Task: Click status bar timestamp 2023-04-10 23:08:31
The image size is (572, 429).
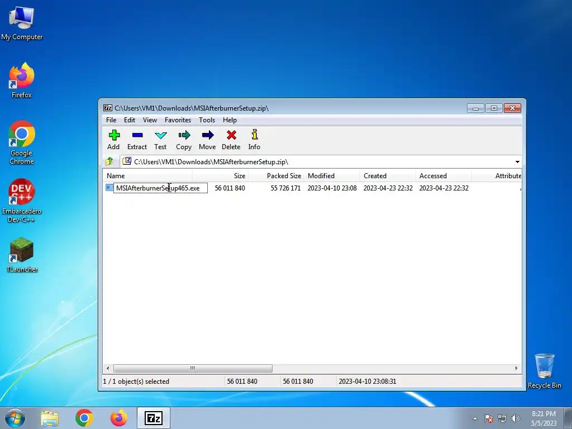Action: pos(368,381)
